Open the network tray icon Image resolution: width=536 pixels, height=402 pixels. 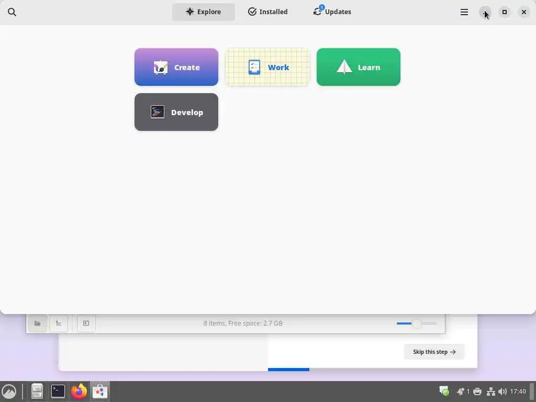pos(491,392)
